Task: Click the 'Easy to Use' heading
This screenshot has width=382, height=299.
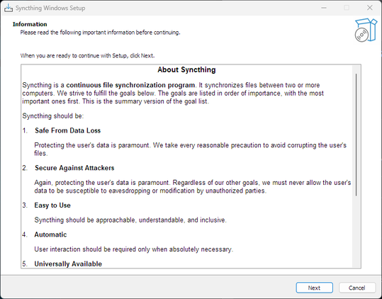Action: [x=52, y=205]
